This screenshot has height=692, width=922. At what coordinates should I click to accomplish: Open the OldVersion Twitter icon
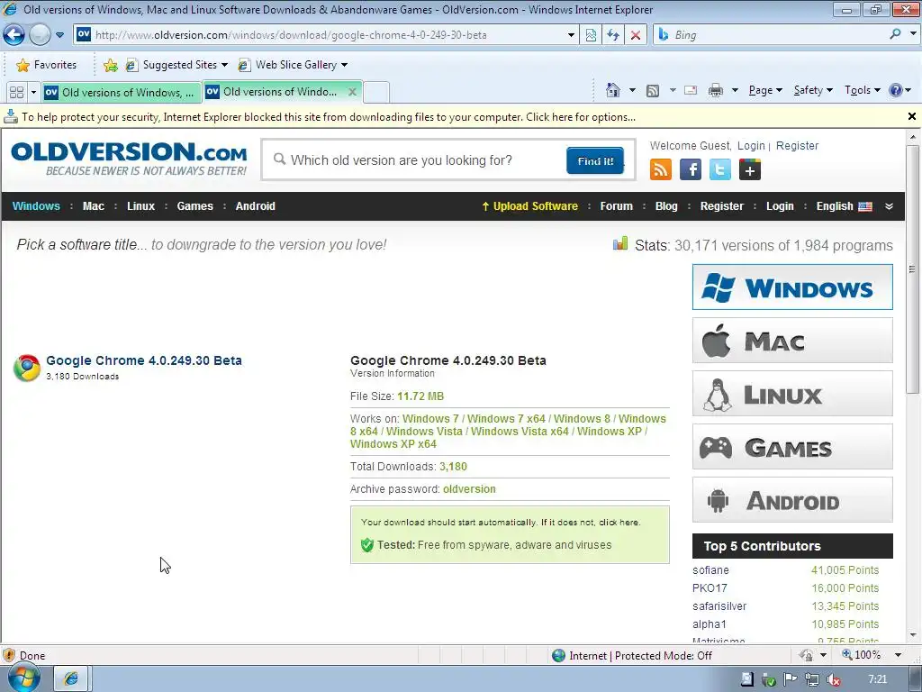point(719,169)
